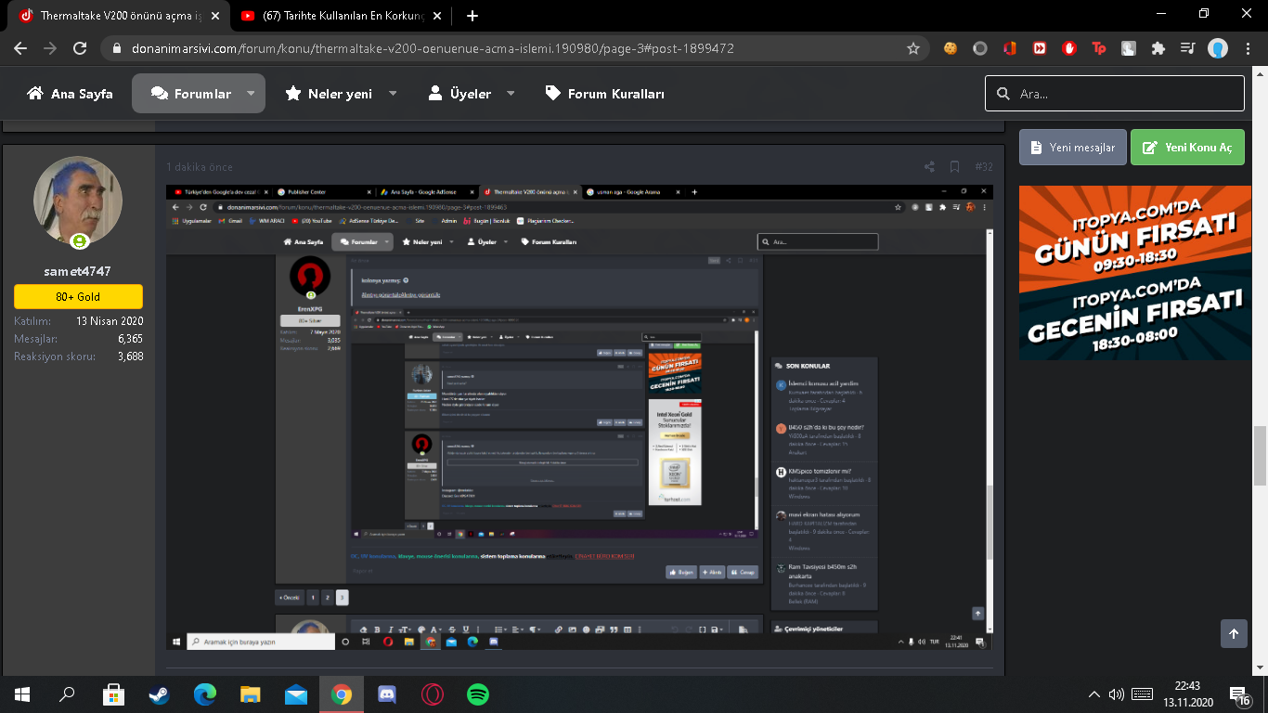Expand the Forumlar dropdown arrow
This screenshot has width=1268, height=713.
point(251,94)
